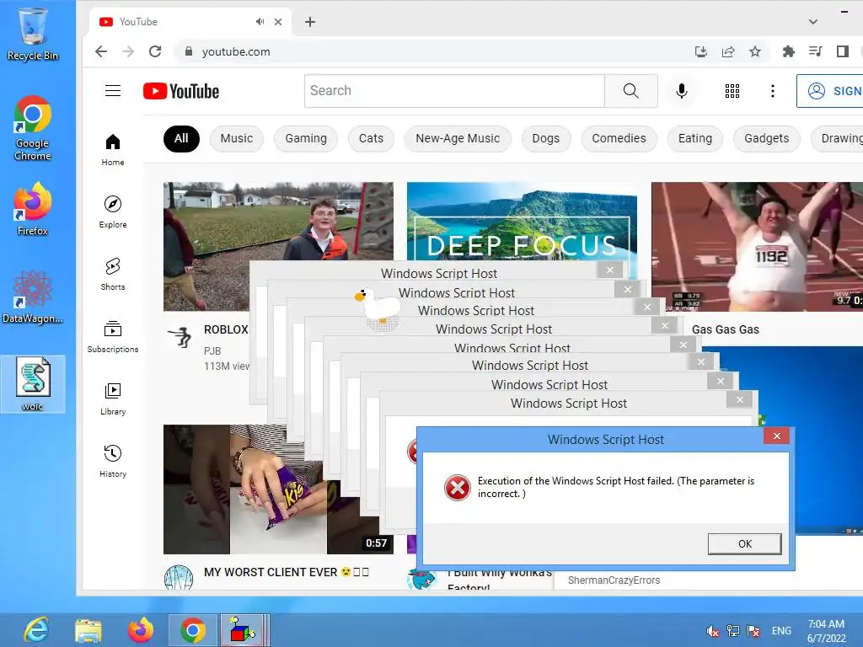Open the YouTube apps grid
The height and width of the screenshot is (647, 863).
pos(732,91)
